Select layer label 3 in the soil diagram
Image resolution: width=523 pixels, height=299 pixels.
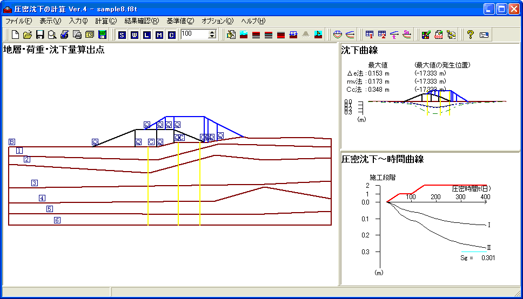pos(35,183)
